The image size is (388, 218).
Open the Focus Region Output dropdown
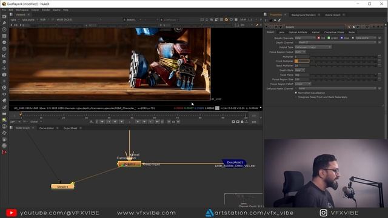[300, 52]
